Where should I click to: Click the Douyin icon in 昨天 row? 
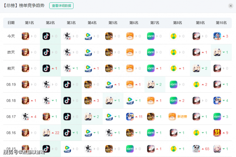tap(46, 52)
